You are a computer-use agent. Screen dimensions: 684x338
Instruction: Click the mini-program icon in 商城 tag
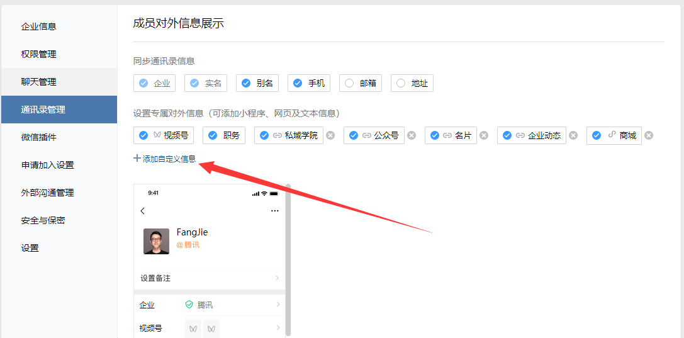612,135
